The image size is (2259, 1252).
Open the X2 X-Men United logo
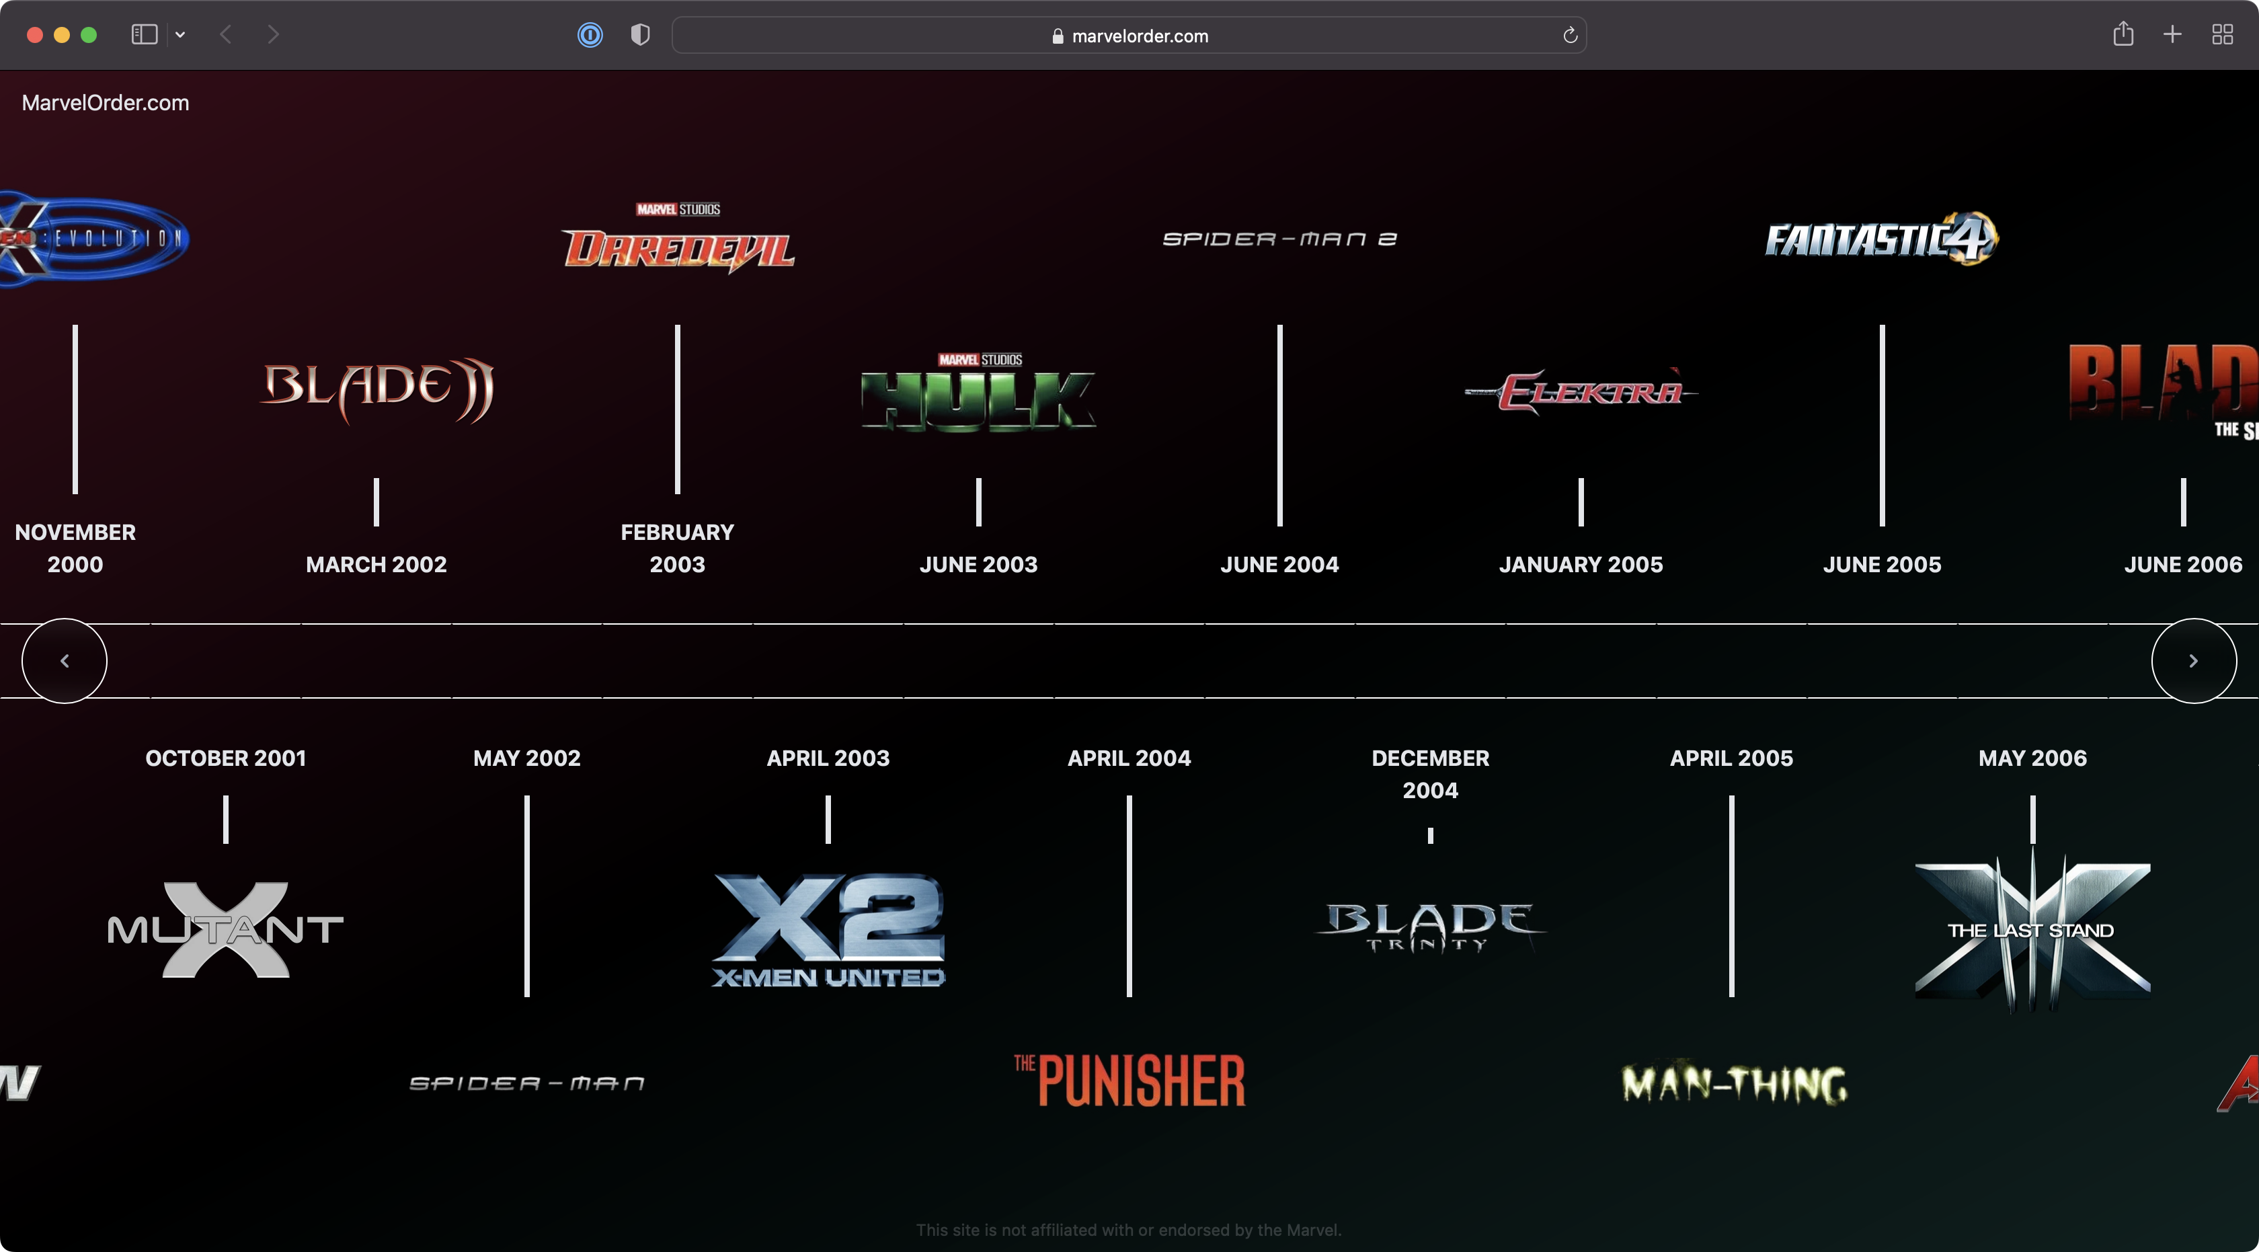pyautogui.click(x=828, y=930)
